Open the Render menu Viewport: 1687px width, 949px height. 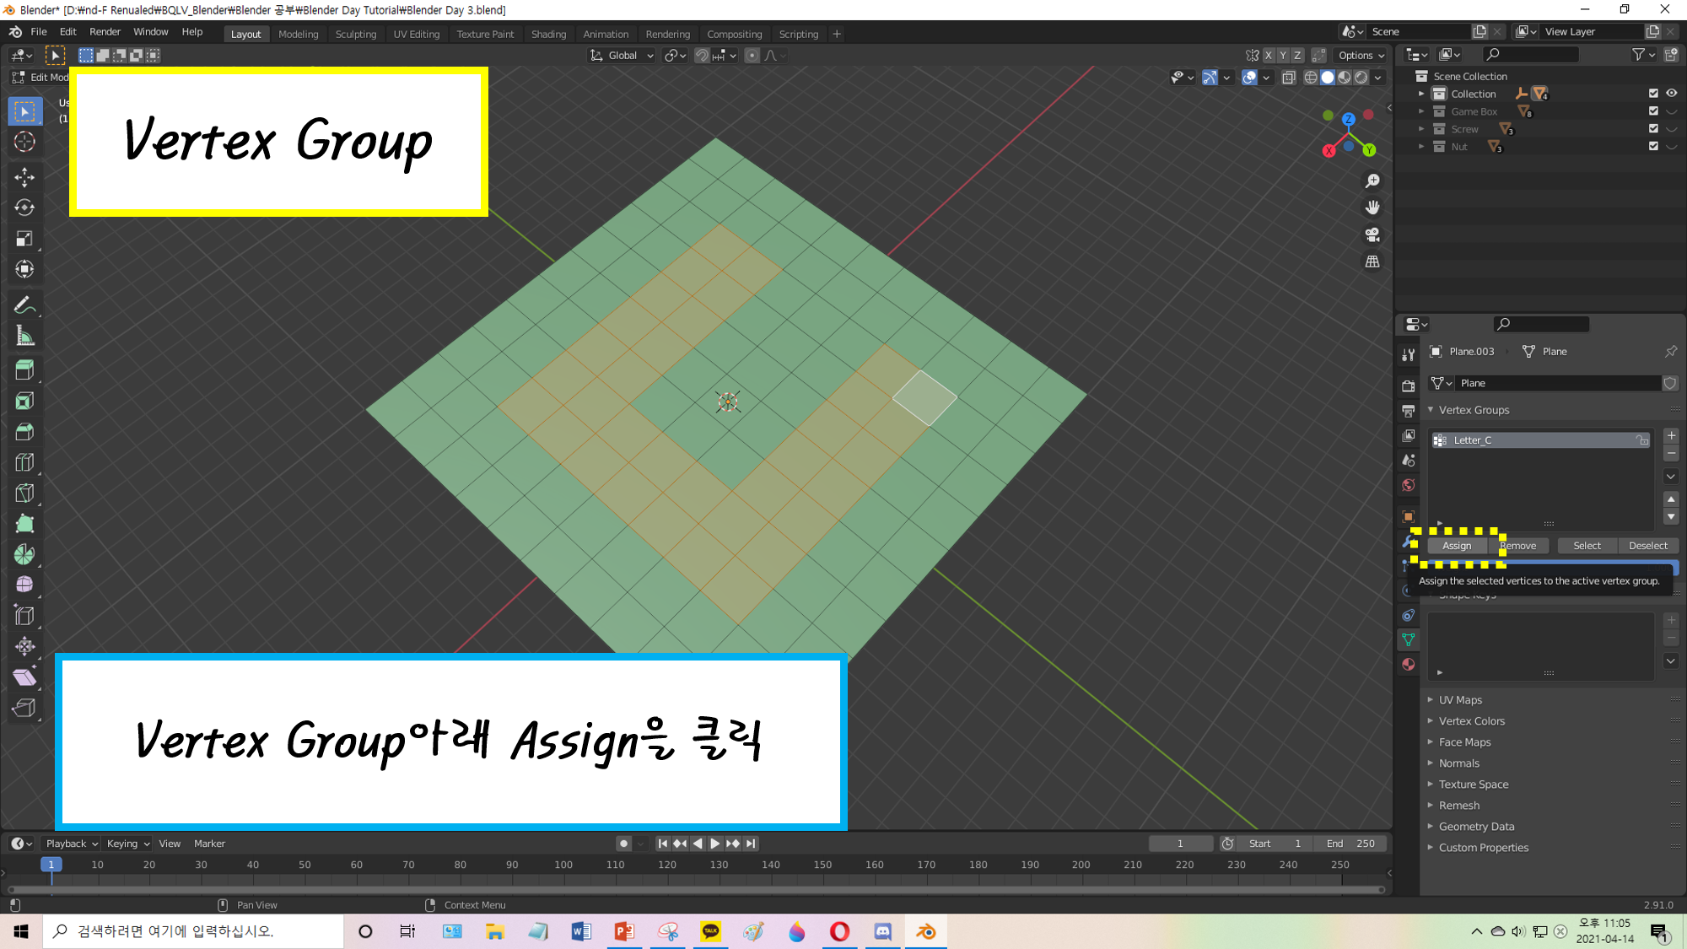point(105,32)
